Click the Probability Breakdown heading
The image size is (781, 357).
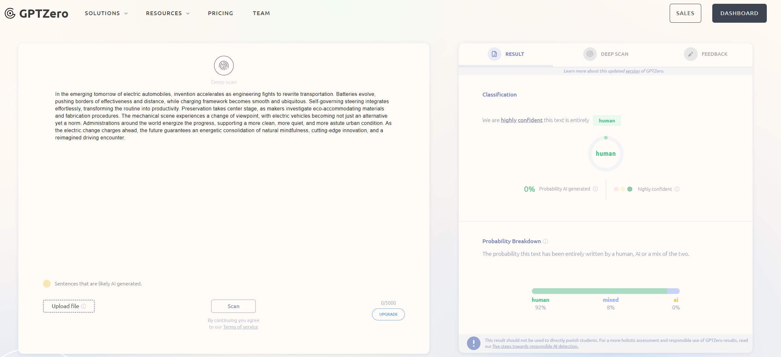(511, 241)
